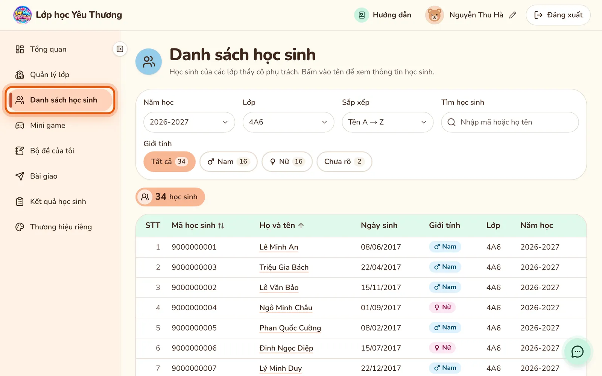
Task: Open Tổng quan from the sidebar
Action: (48, 49)
